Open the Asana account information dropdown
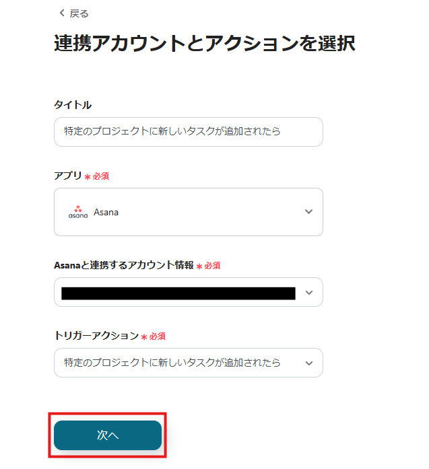This screenshot has width=429, height=469. (x=178, y=293)
